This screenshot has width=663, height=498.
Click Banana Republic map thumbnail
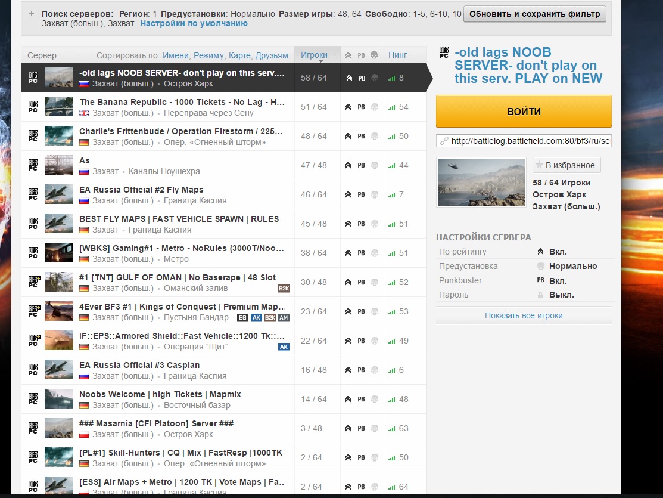coord(59,107)
